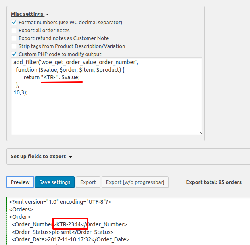
Task: Place cursor on "KTR-" string in PHP code
Action: tap(49, 77)
